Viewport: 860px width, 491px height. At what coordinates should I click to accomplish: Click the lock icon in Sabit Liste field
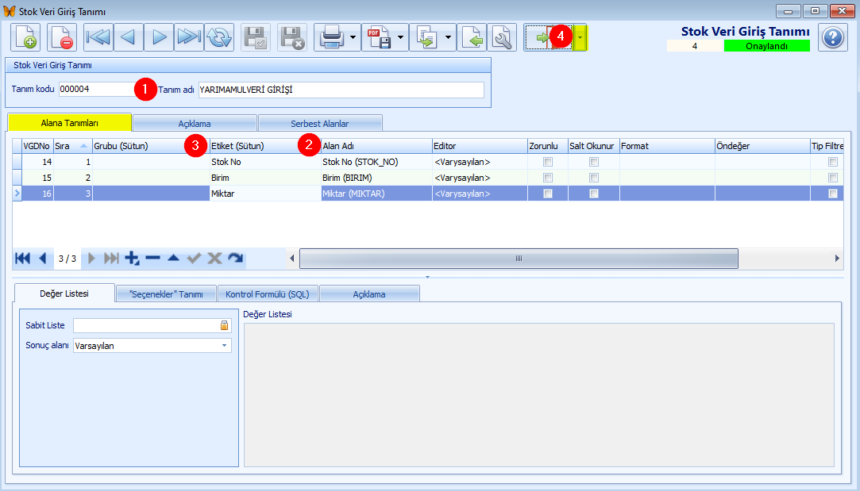point(224,325)
